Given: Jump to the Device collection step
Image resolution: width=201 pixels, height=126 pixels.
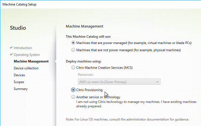Looking at the screenshot, I should (26, 68).
